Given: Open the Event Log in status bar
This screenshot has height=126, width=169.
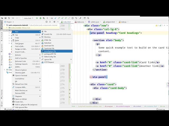Looking at the screenshot, I should click(161, 109).
